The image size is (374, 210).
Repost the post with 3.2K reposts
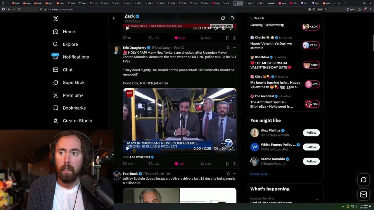154,38
